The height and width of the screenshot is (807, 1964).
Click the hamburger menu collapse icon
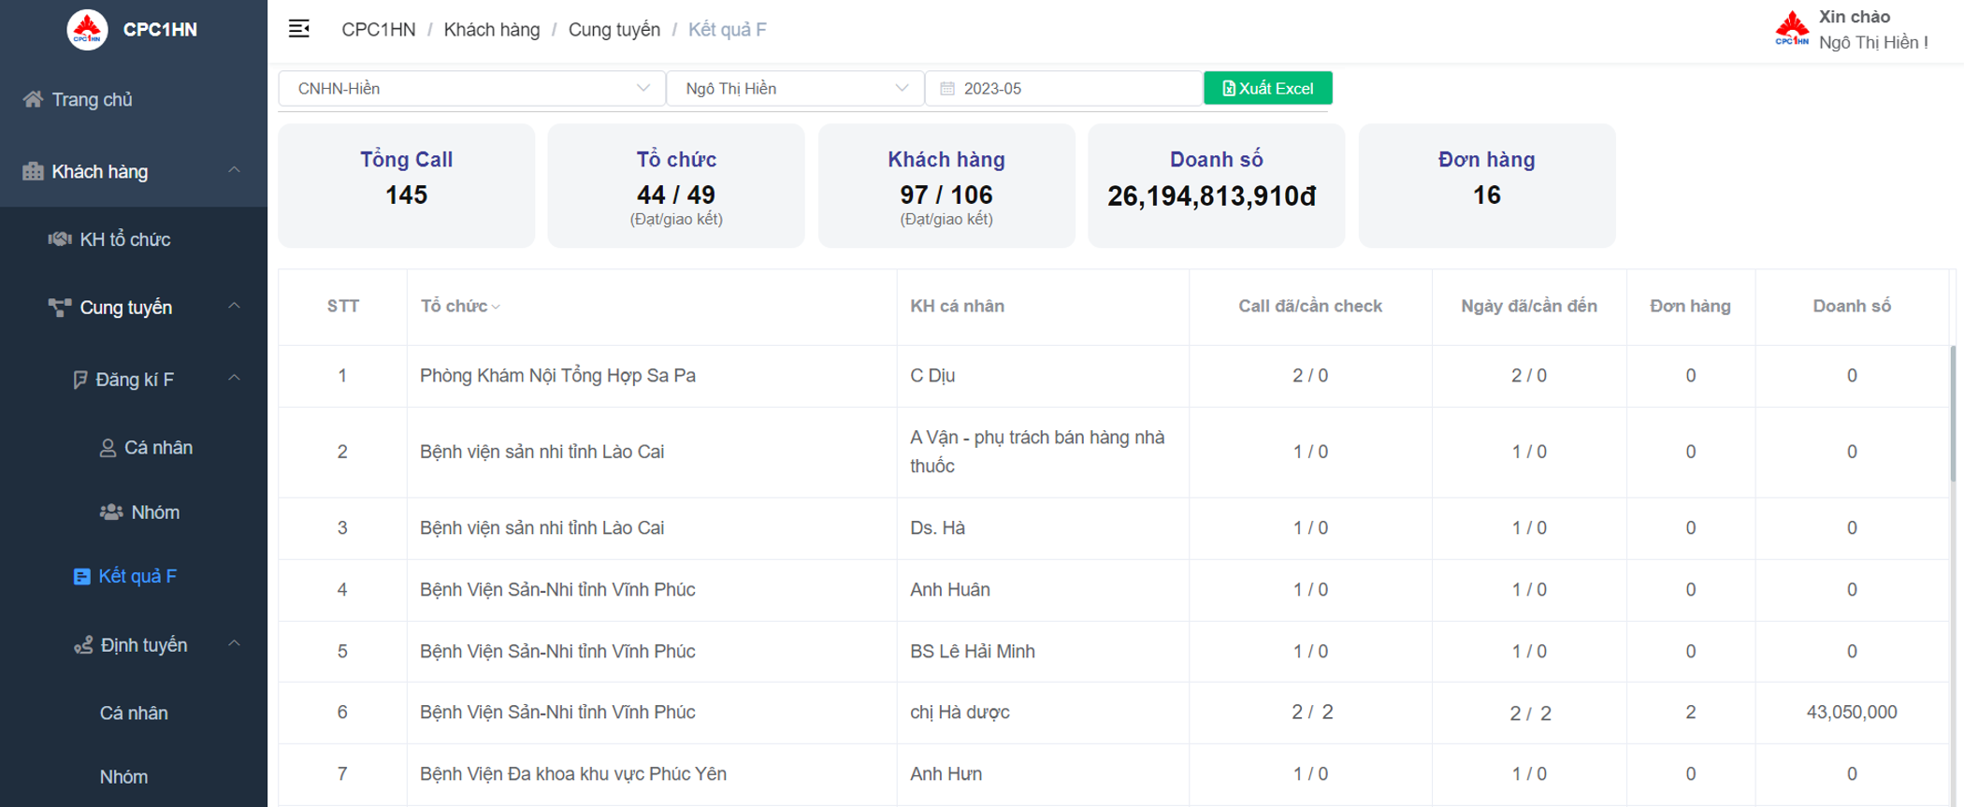pyautogui.click(x=299, y=29)
